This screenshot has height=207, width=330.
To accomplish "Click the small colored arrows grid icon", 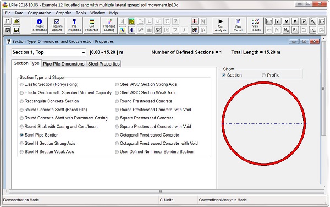I will (x=195, y=30).
